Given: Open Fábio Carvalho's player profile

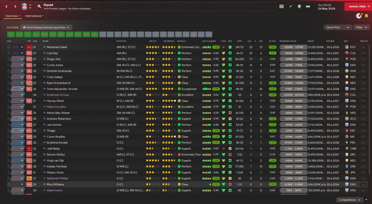Looking at the screenshot, I should pyautogui.click(x=56, y=107).
